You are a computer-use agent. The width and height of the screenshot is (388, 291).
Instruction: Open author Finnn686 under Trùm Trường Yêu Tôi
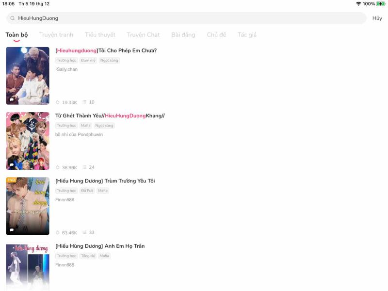(x=65, y=200)
